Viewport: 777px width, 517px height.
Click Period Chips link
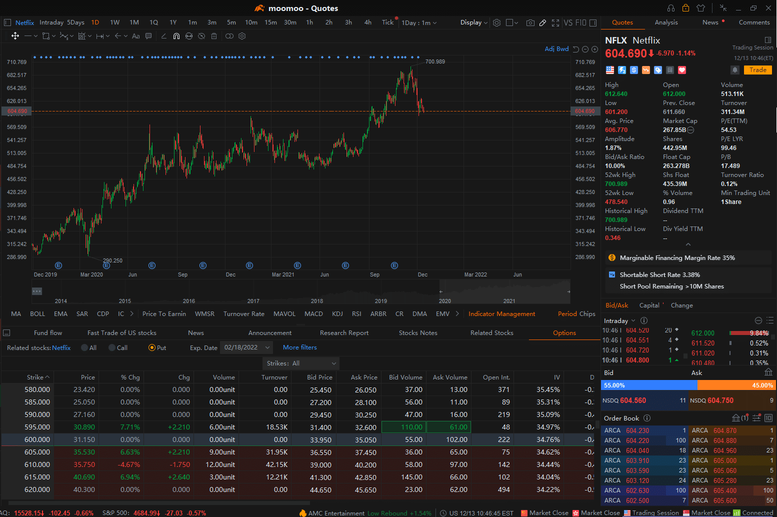576,314
